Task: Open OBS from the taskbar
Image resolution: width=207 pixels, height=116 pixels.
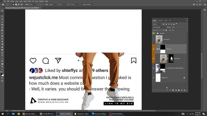Action: coord(116,114)
